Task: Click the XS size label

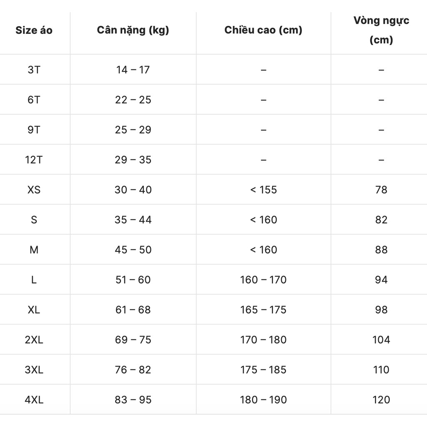Action: [34, 190]
